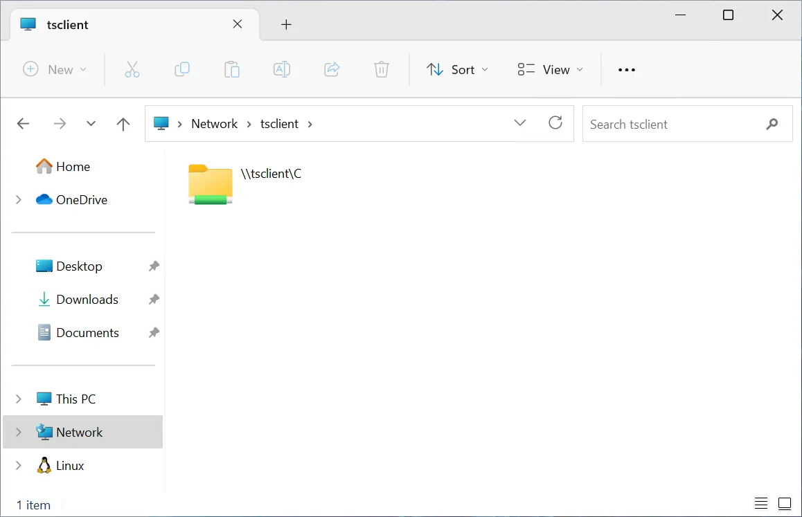Open the View dropdown menu

click(551, 69)
